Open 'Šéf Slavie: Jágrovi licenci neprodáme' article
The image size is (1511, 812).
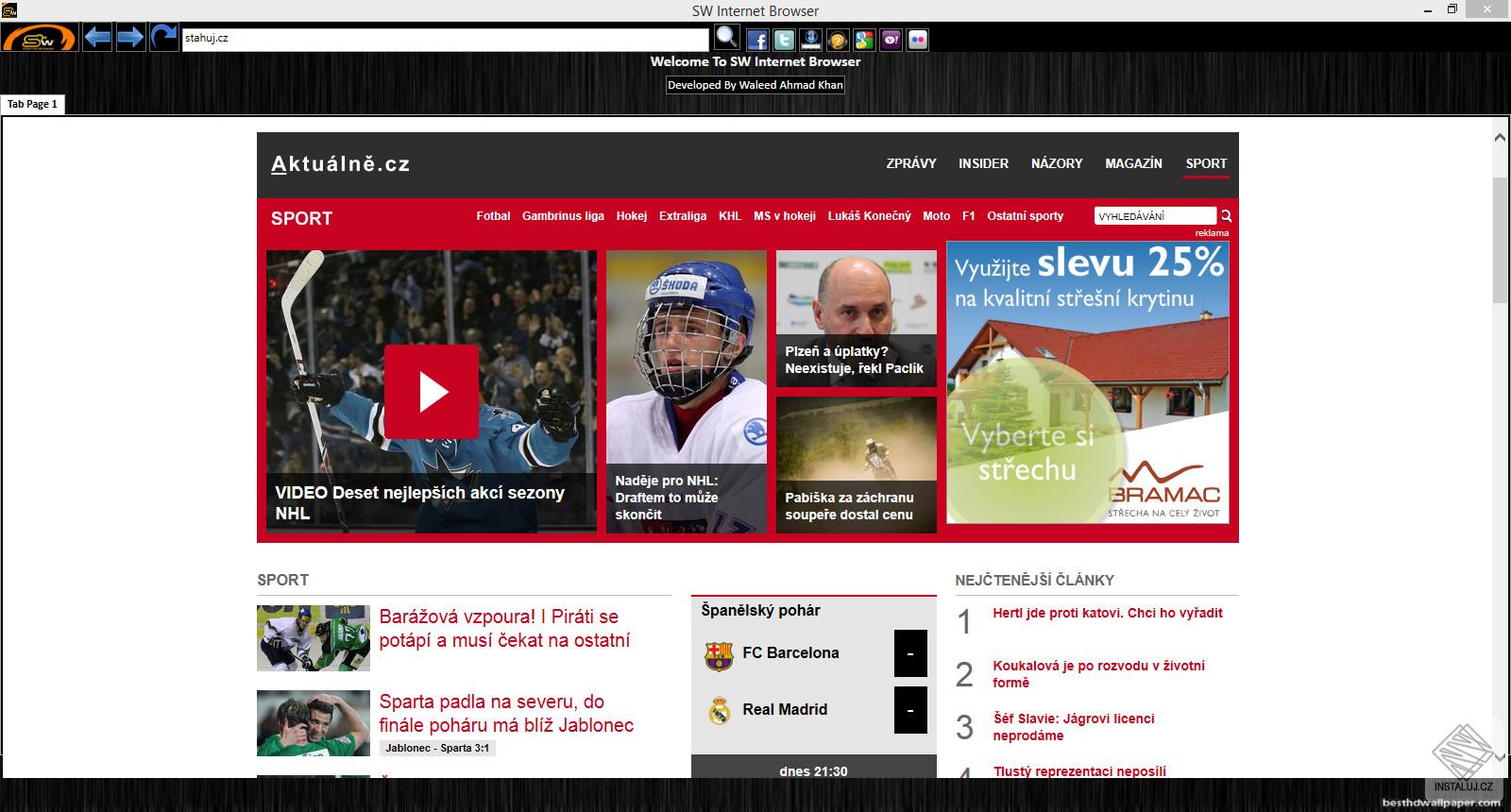point(1074,727)
